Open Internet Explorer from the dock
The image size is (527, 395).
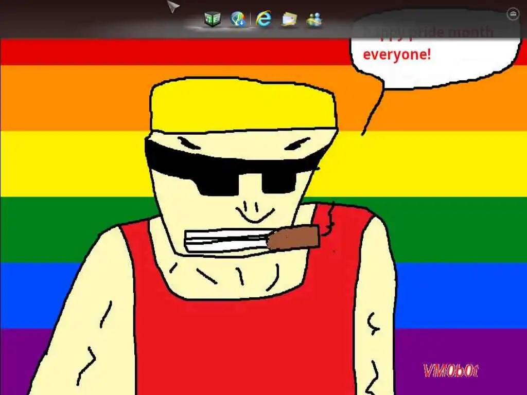tap(264, 19)
